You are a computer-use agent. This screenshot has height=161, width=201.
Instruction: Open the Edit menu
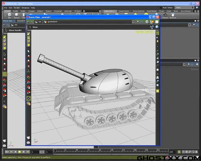11,8
